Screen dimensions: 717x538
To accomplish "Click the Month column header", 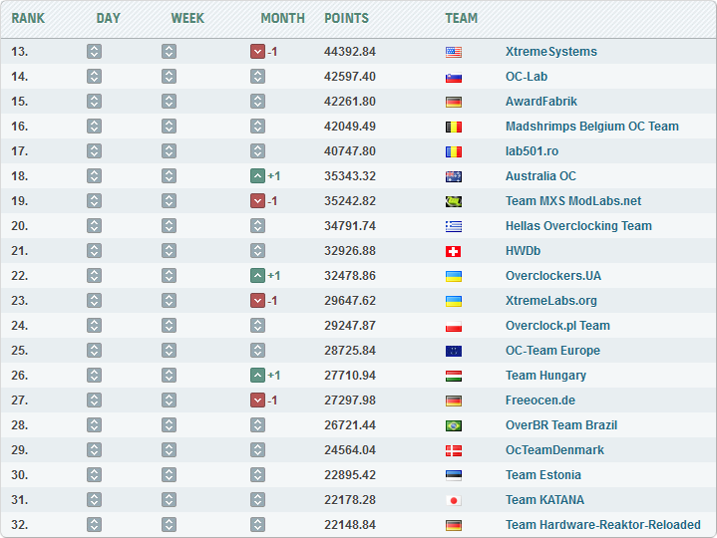I will [x=282, y=18].
